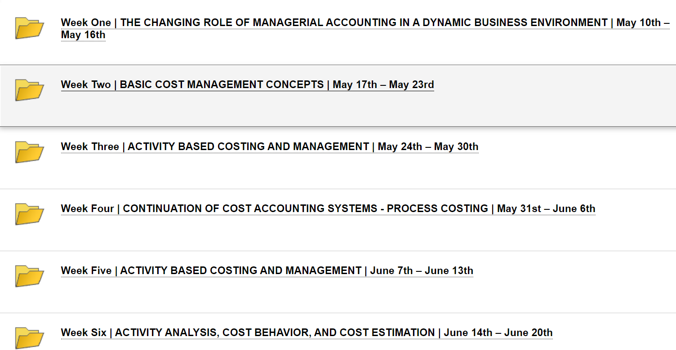This screenshot has width=676, height=350.
Task: Click the "June 14th – June 20th" date text
Action: click(498, 332)
